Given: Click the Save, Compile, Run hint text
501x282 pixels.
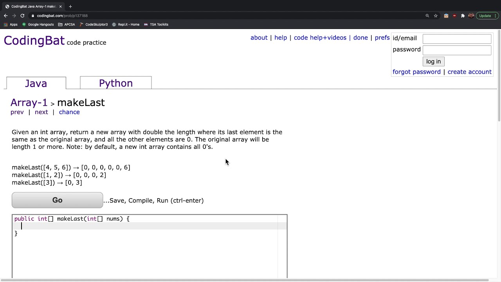Looking at the screenshot, I should [153, 201].
